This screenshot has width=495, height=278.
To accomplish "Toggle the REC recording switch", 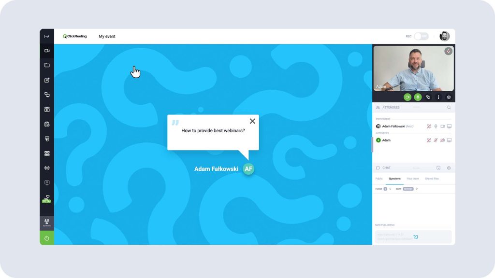I will pos(422,36).
